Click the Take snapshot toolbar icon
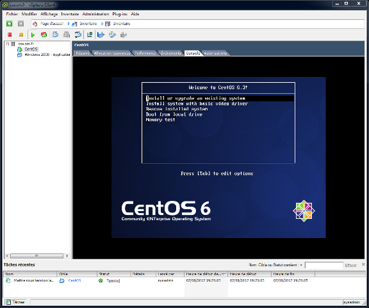Viewport: 369px width, 308px height. tap(55, 35)
